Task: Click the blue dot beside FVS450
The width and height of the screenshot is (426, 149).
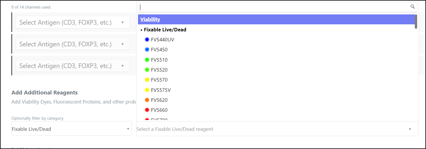Action: tap(147, 50)
